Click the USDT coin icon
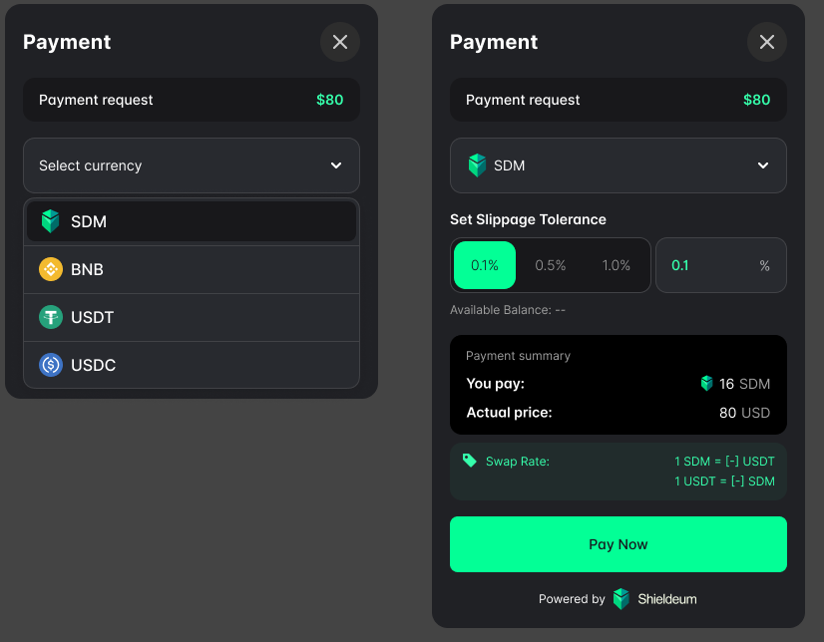 click(x=51, y=317)
